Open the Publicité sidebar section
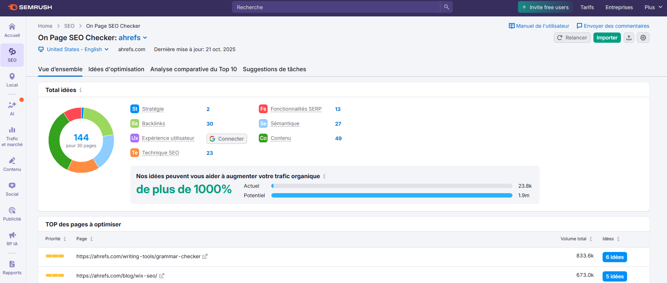The height and width of the screenshot is (283, 667). pyautogui.click(x=12, y=214)
